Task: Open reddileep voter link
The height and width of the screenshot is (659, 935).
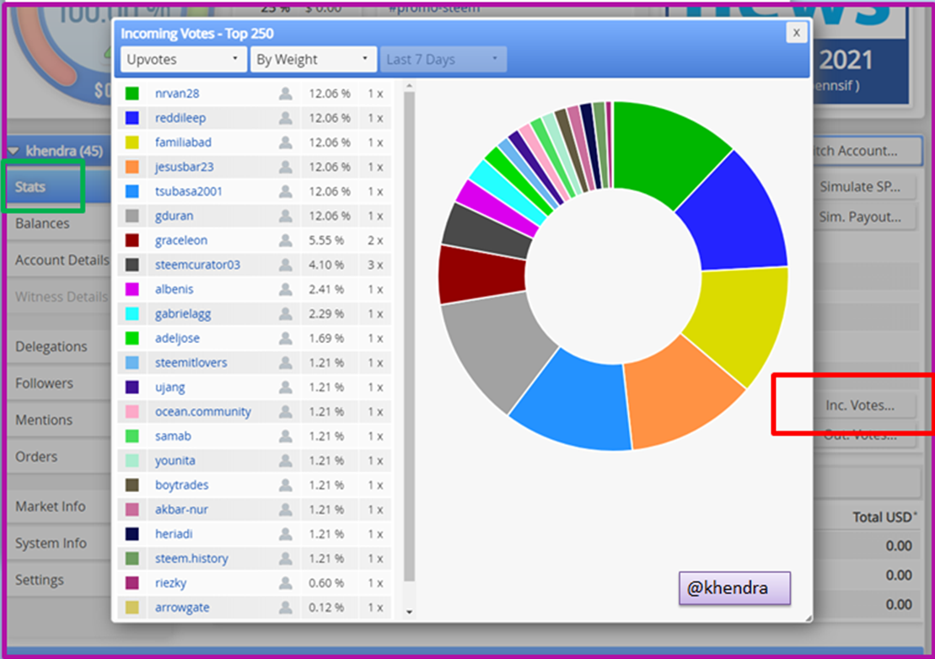Action: tap(180, 118)
